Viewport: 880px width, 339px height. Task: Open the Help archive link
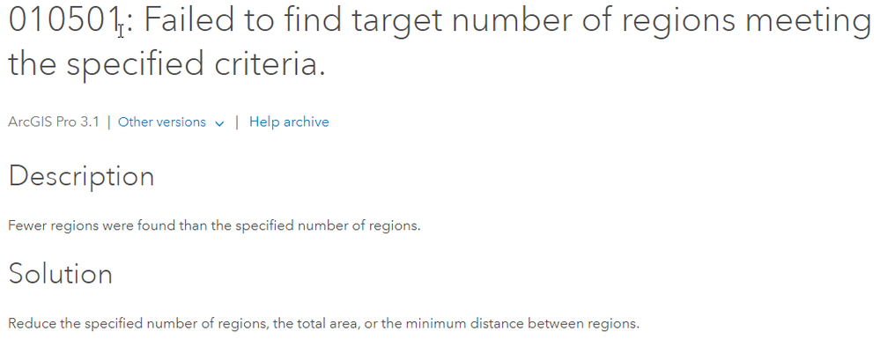(289, 122)
